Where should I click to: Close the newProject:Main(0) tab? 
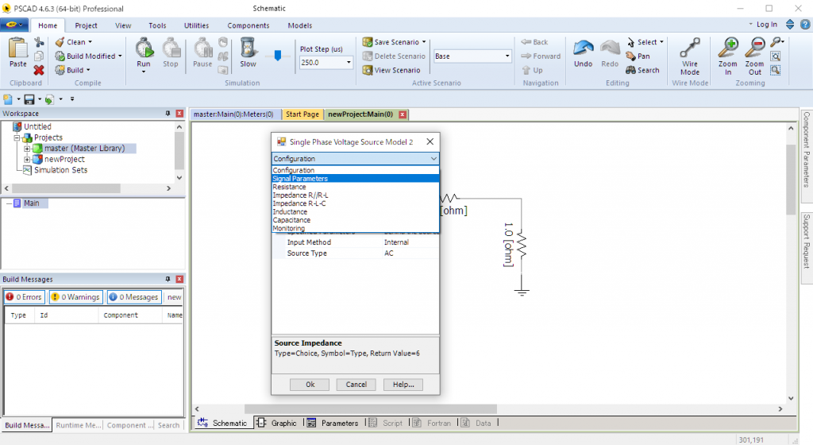[403, 114]
